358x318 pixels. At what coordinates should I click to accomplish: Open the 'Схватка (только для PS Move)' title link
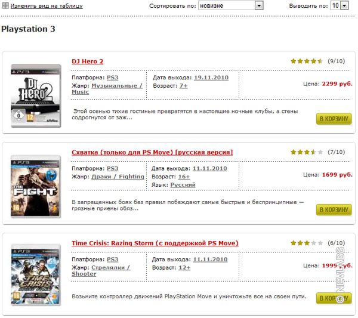152,152
